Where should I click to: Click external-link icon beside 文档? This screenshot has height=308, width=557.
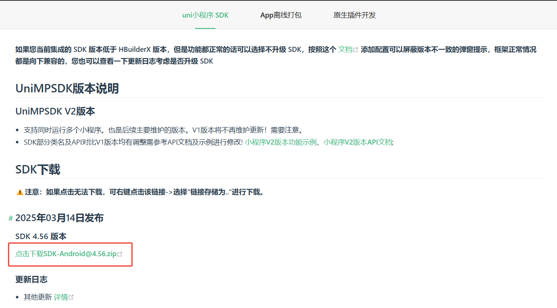point(356,50)
